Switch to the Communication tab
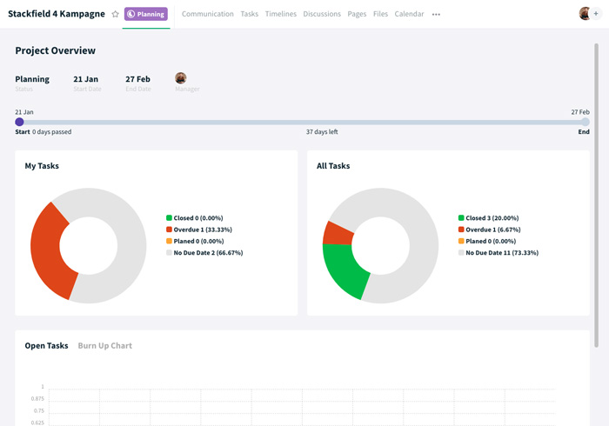Image resolution: width=609 pixels, height=426 pixels. (208, 14)
